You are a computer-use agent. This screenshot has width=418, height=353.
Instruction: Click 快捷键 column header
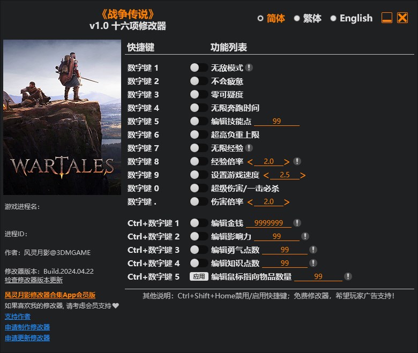(141, 47)
